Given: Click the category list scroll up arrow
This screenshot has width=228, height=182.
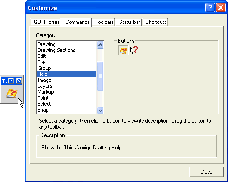Looking at the screenshot, I should click(101, 45).
